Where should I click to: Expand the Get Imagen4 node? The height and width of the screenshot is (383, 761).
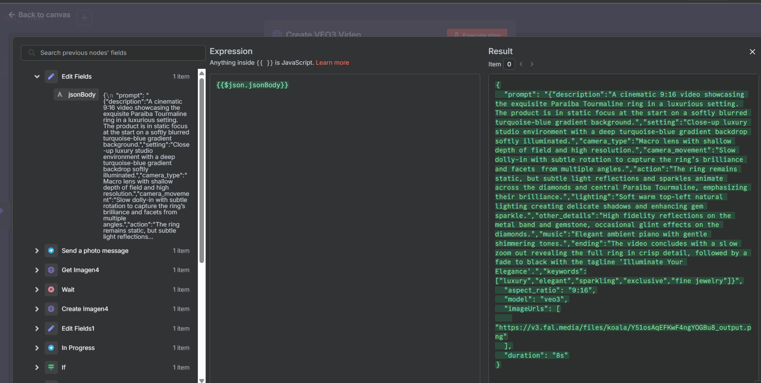click(x=37, y=270)
